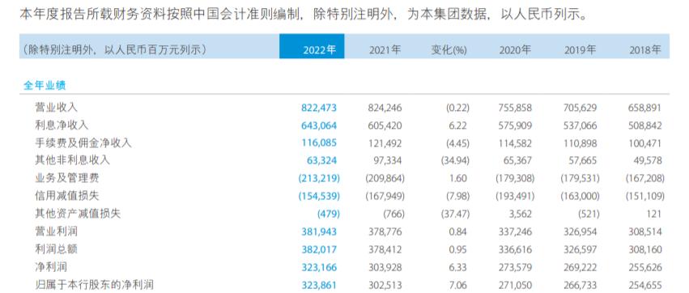Viewport: 689px width, 293px height.
Task: Select shareholder profit change 7.06
Action: pos(459,286)
